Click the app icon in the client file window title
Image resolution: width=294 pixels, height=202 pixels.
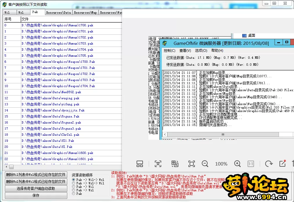(5, 5)
